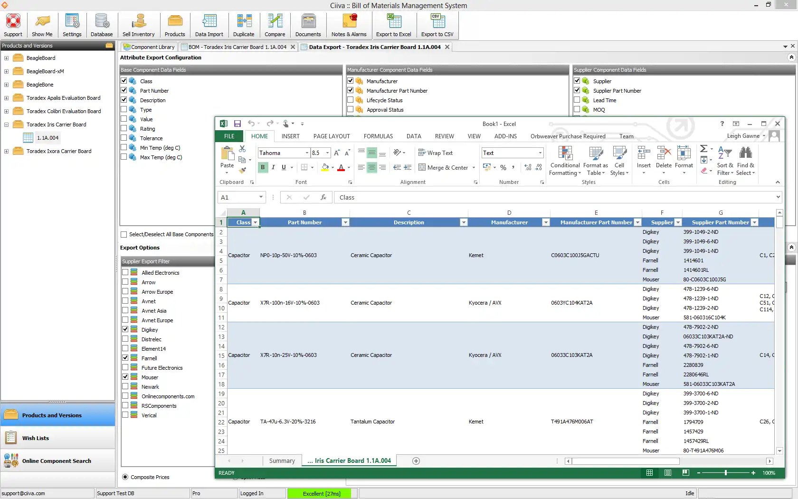Open the Manufacturer column filter dropdown
The image size is (798, 499).
pyautogui.click(x=546, y=222)
